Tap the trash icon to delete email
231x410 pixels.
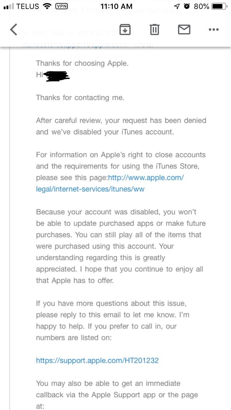pos(154,30)
